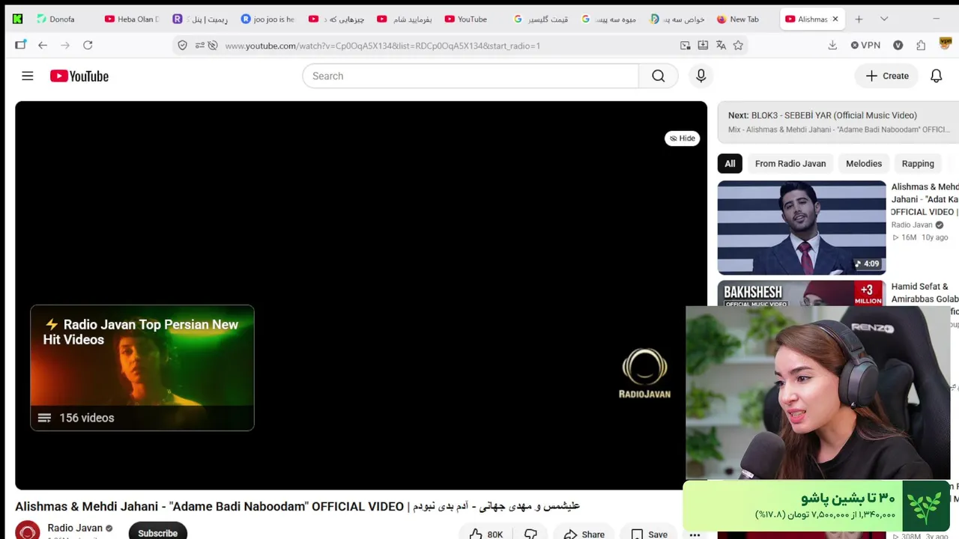Screen dimensions: 959x539
Task: Start voice search with the microphone icon
Action: [701, 76]
